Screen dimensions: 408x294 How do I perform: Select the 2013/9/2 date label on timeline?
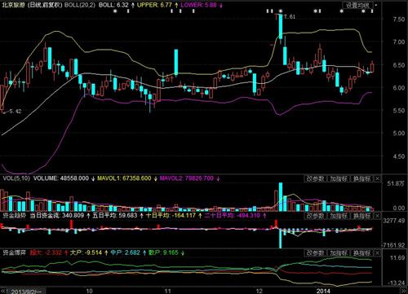click(26, 292)
